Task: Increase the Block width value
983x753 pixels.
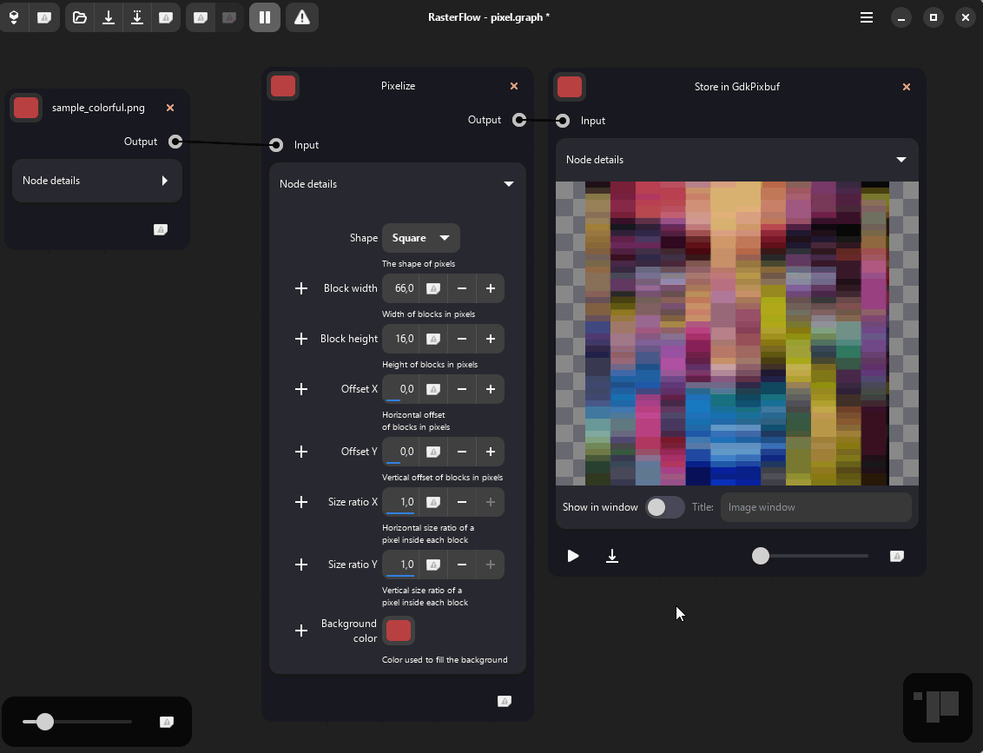Action: (x=491, y=288)
